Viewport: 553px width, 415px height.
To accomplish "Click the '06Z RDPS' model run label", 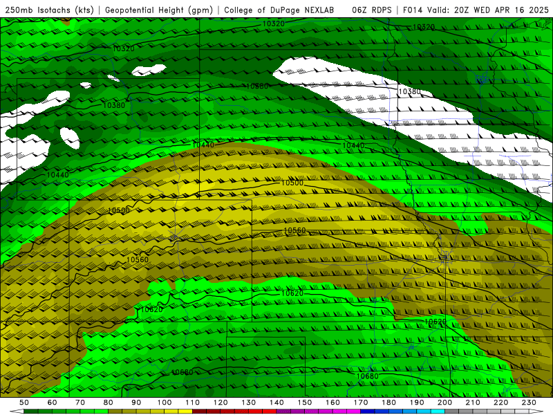I will pyautogui.click(x=371, y=10).
